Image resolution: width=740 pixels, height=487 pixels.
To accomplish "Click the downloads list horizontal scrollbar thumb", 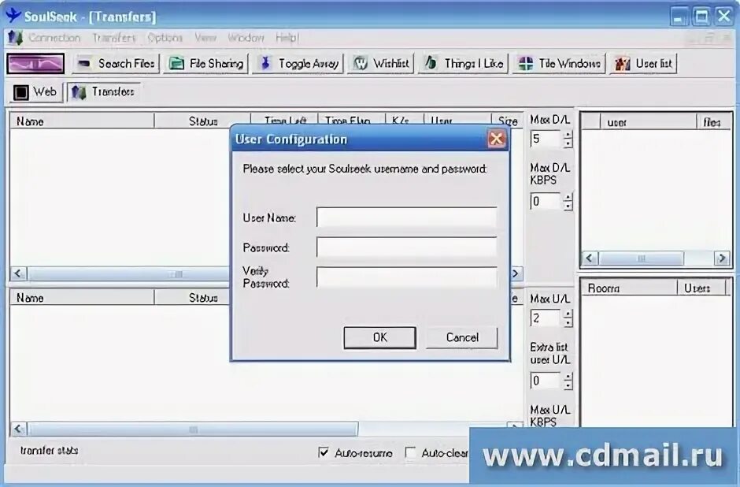I will pyautogui.click(x=129, y=273).
